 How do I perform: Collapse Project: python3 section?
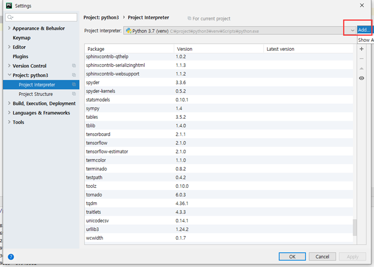(9, 75)
